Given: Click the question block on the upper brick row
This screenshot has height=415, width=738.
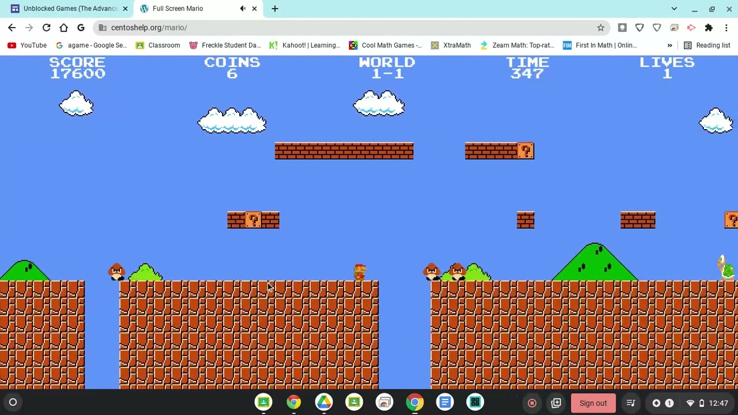Looking at the screenshot, I should click(525, 151).
